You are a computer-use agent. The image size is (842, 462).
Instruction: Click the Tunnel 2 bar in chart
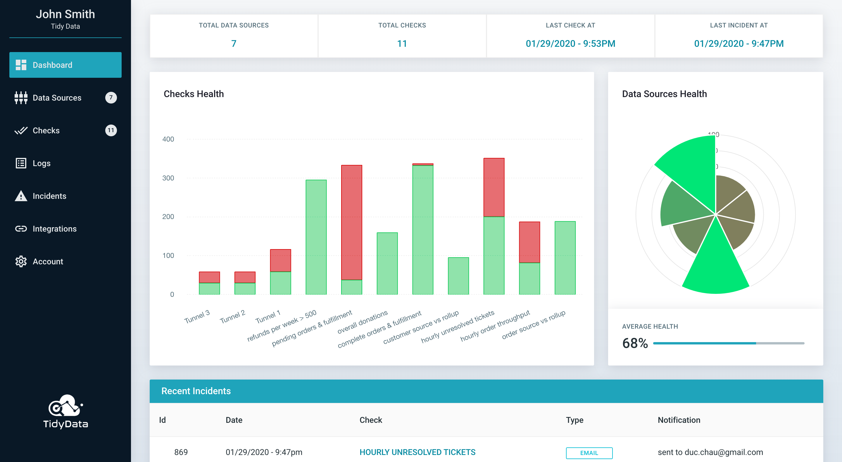tap(245, 283)
